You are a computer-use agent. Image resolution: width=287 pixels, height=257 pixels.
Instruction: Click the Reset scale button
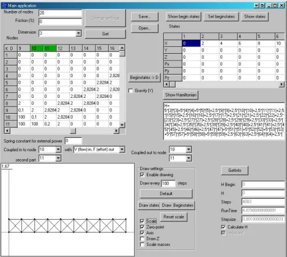(x=174, y=217)
